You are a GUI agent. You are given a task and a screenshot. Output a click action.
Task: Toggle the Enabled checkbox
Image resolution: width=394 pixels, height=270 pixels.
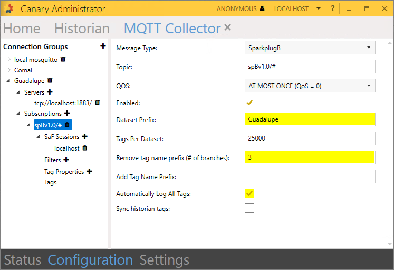click(249, 103)
